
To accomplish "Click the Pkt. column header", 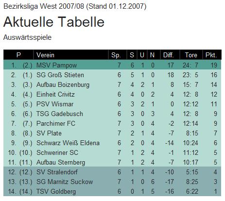I will click(211, 55).
